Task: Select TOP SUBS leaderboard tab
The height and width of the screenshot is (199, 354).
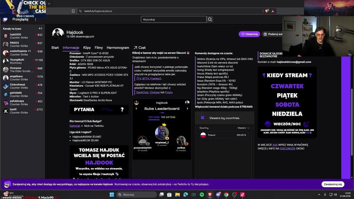Action: 154,117
